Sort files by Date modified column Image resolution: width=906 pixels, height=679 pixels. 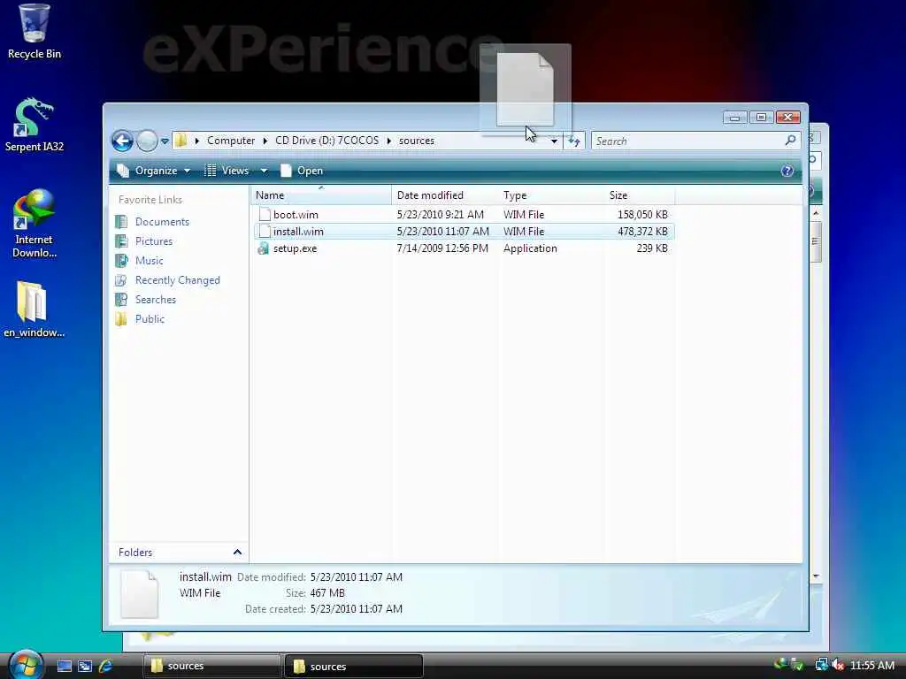pyautogui.click(x=445, y=195)
